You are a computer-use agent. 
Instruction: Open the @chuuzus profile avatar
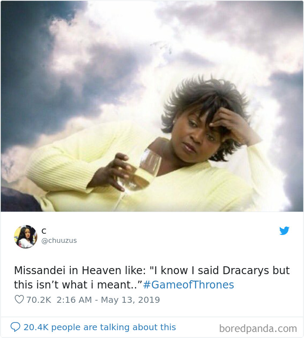pos(26,236)
